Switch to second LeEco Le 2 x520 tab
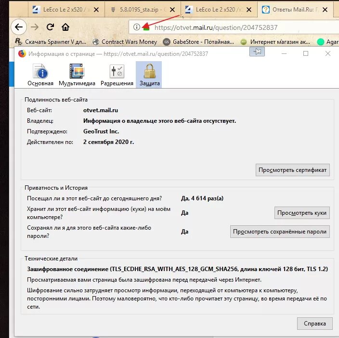 coord(219,10)
